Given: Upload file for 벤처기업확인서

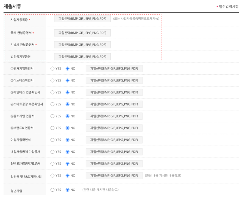Looking at the screenshot, I should point(114,69).
